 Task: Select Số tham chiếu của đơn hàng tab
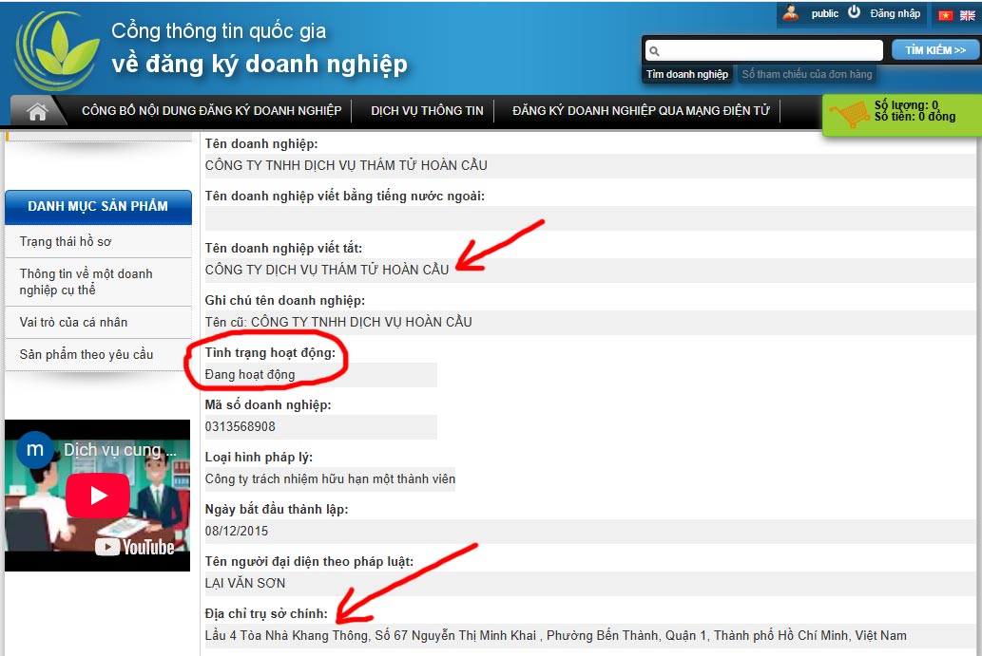(806, 74)
